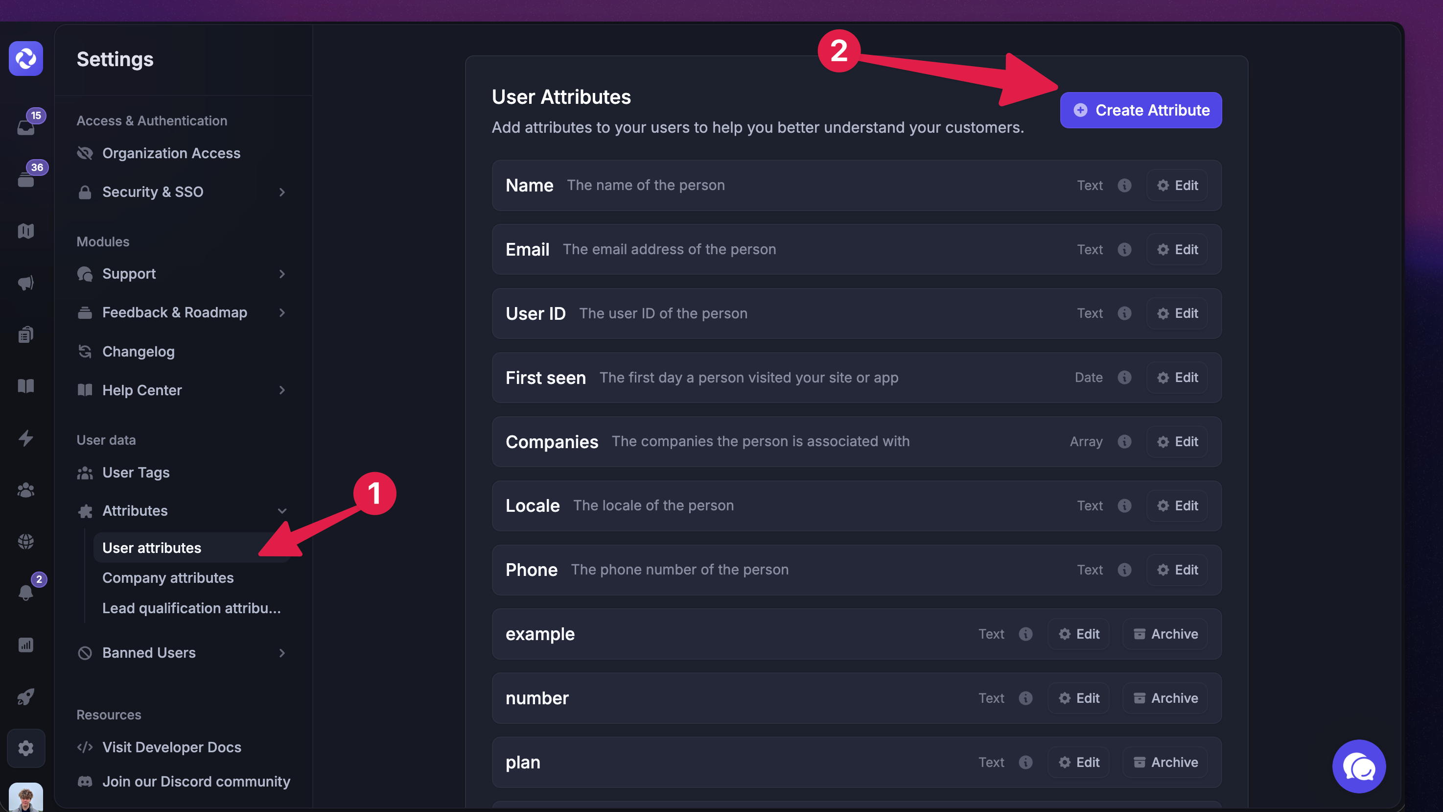Archive the example attribute
The width and height of the screenshot is (1443, 812).
(1166, 634)
